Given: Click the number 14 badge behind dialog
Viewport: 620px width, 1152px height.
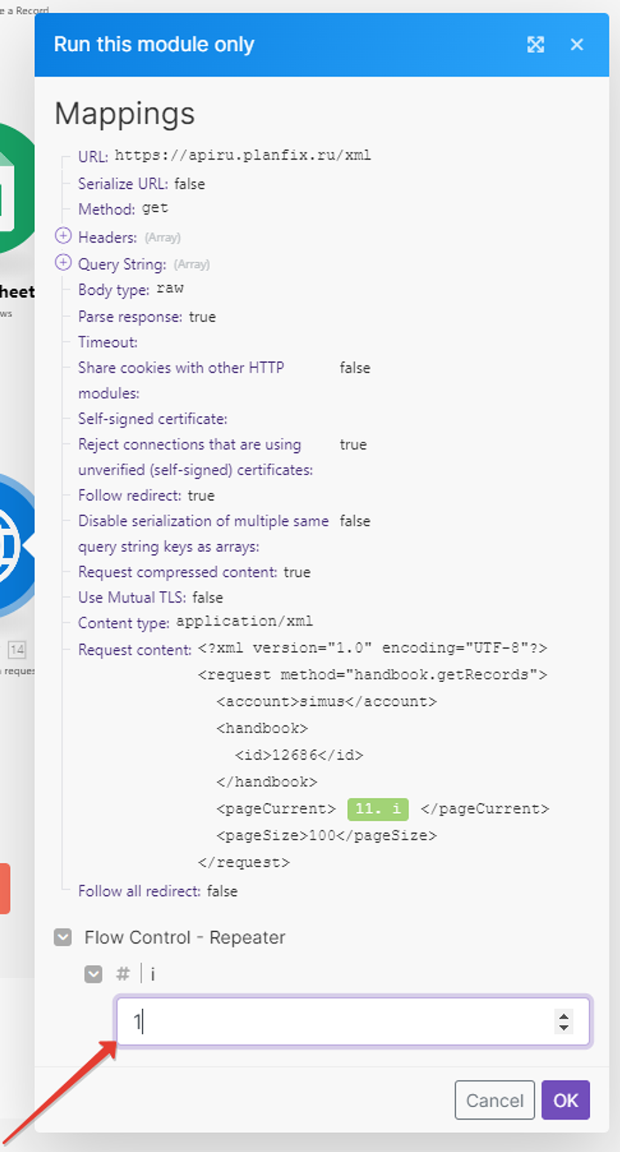Looking at the screenshot, I should (x=17, y=650).
